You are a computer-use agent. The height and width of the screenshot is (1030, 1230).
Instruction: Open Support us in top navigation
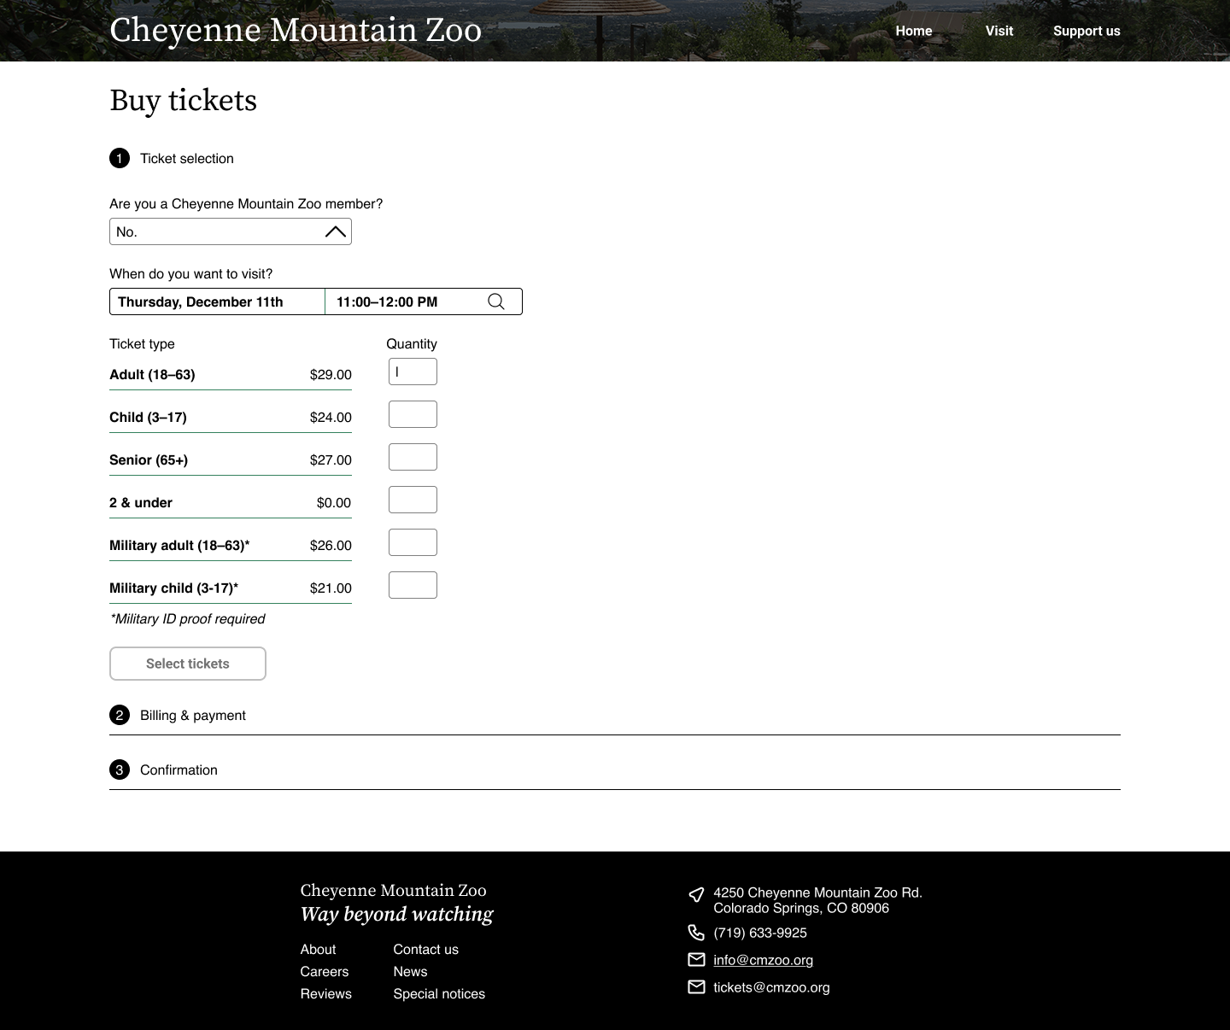tap(1086, 31)
